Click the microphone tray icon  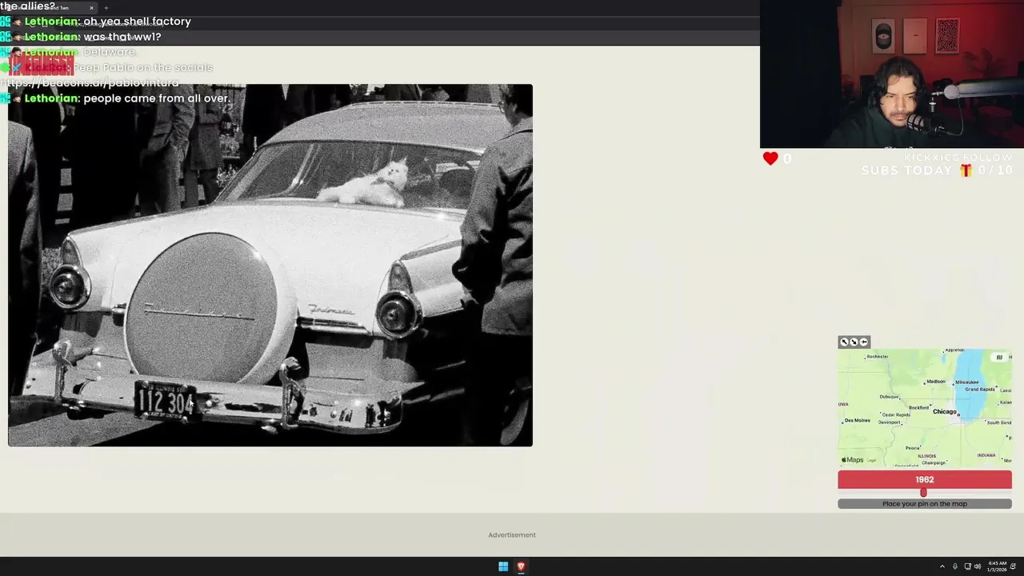coord(954,566)
